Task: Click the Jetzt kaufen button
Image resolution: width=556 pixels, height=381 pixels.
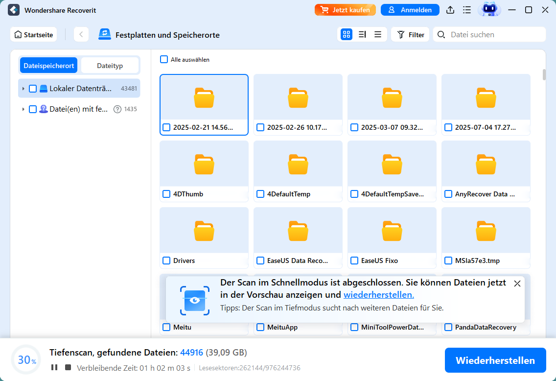Action: 345,10
